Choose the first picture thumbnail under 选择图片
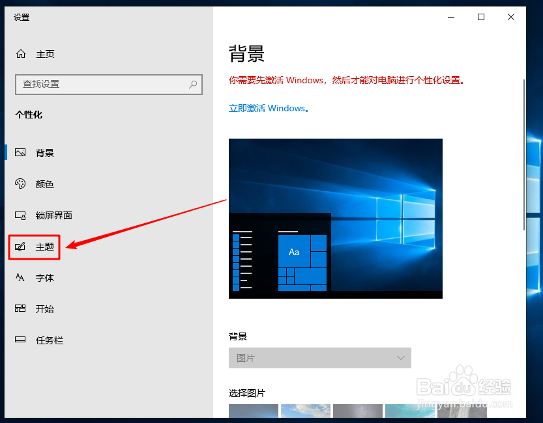The image size is (543, 423). 253,411
